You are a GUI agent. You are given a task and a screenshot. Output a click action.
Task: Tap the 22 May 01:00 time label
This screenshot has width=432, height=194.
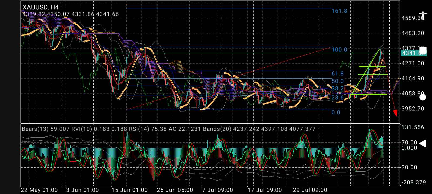pyautogui.click(x=39, y=190)
